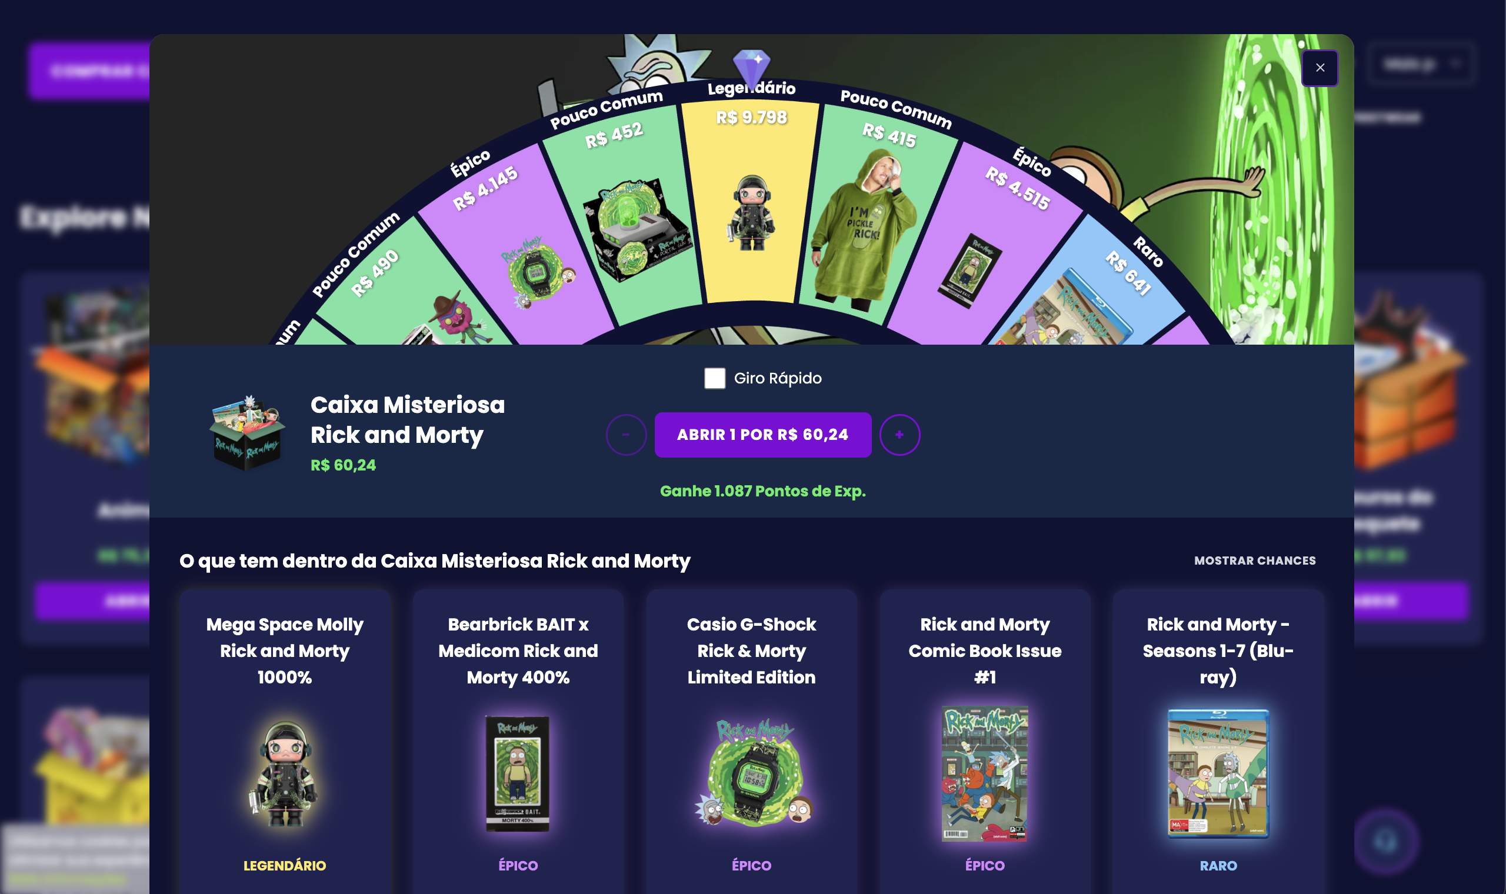The height and width of the screenshot is (894, 1506).
Task: Click the Legendário R$ 9.798 wheel slice
Action: pos(751,199)
